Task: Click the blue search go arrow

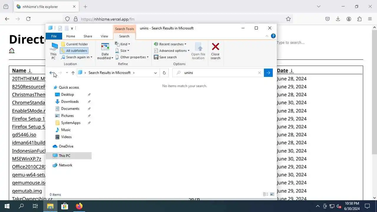Action: tap(268, 73)
